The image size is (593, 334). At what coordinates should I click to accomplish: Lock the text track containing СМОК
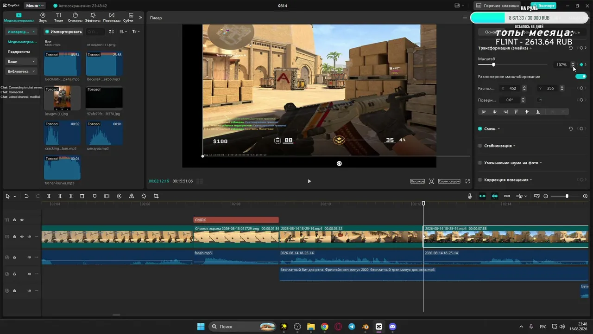(14, 220)
